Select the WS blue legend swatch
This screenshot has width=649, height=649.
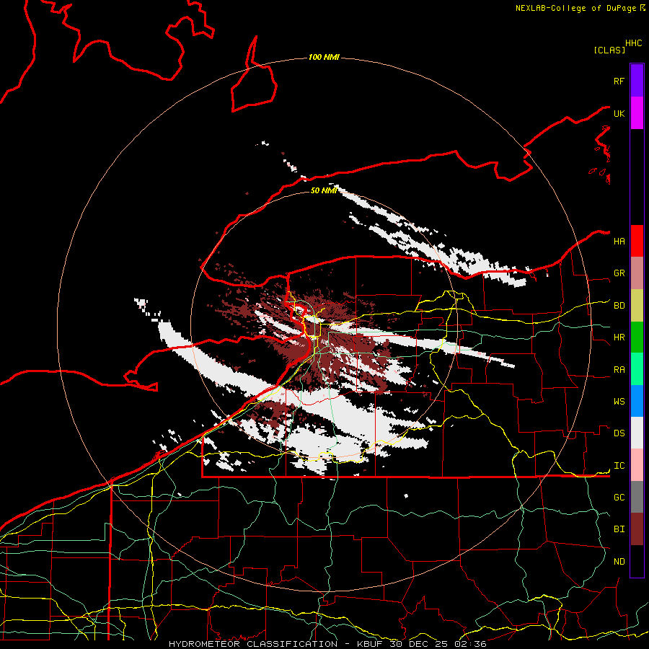click(x=637, y=401)
